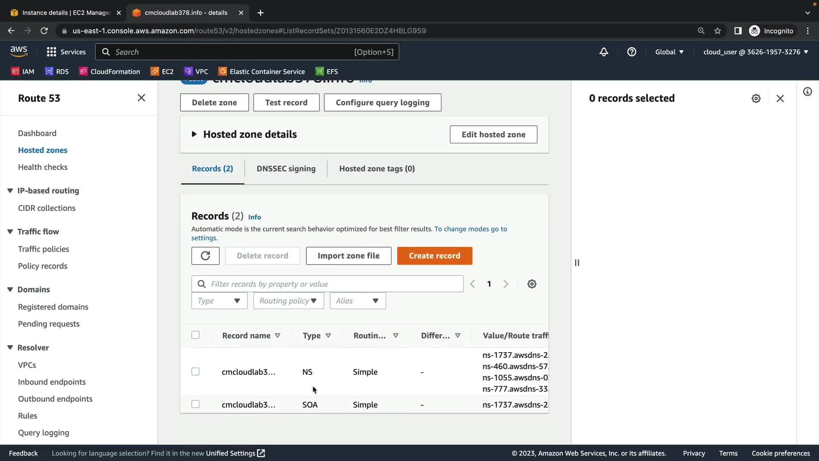This screenshot has width=819, height=461.
Task: Toggle the select all records checkbox
Action: tap(195, 335)
